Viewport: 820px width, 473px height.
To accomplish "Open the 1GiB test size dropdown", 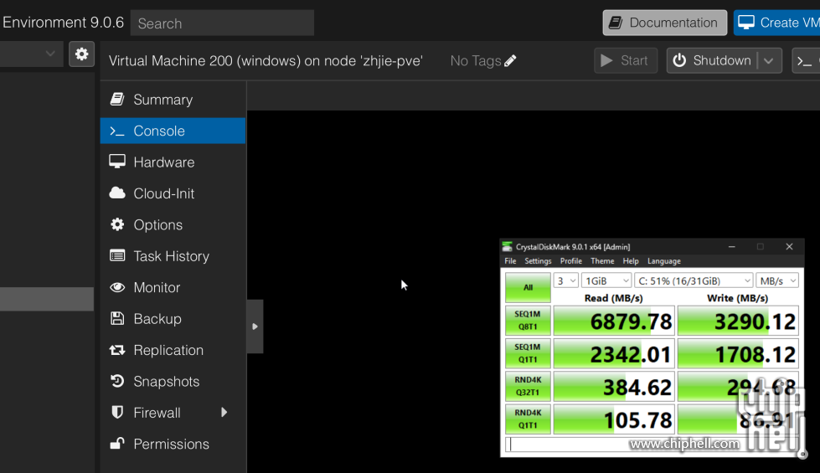I will (x=606, y=280).
